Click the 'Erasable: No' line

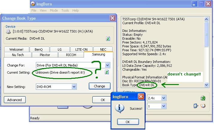(131, 38)
